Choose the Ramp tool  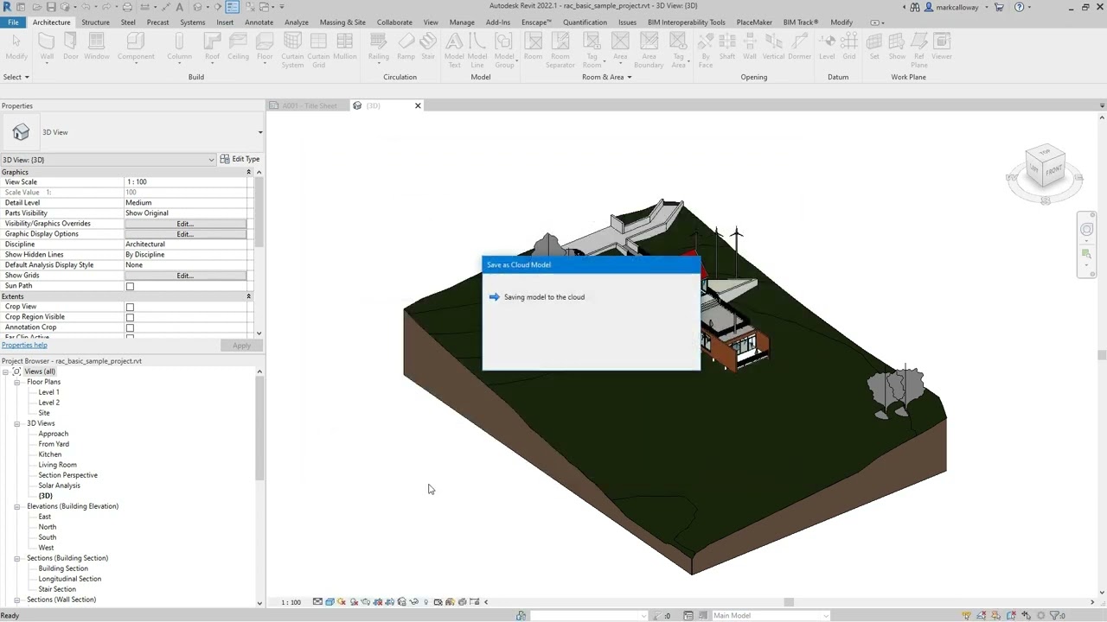pos(406,47)
